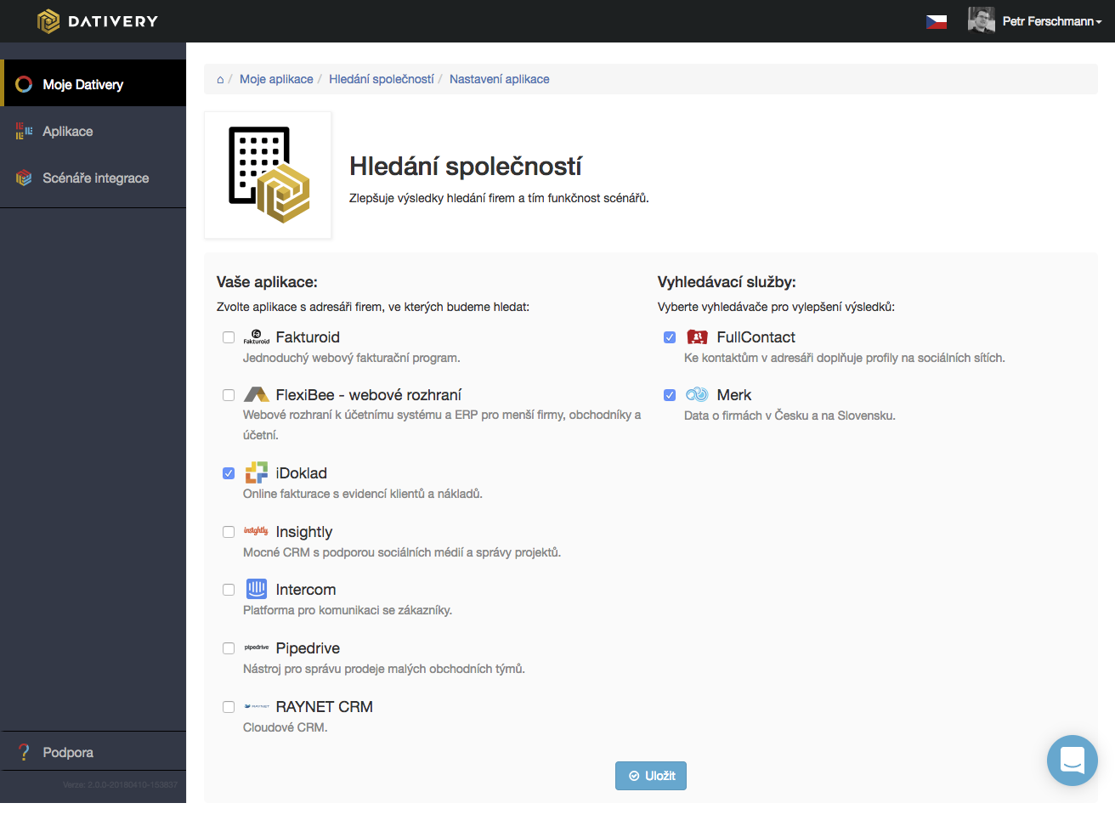
Task: Go to Scénáře integrace in sidebar
Action: pyautogui.click(x=95, y=178)
